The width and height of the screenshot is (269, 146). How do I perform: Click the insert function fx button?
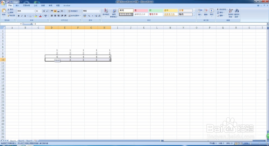point(31,24)
